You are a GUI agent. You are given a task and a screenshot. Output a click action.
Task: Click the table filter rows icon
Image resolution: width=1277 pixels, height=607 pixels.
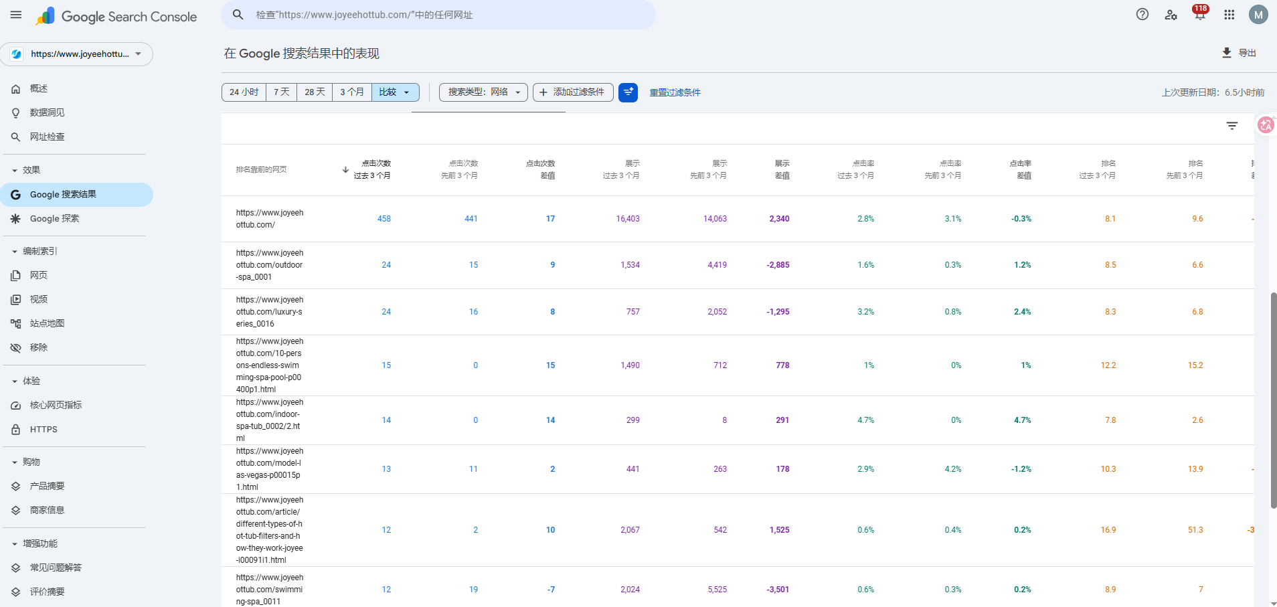(x=1232, y=126)
